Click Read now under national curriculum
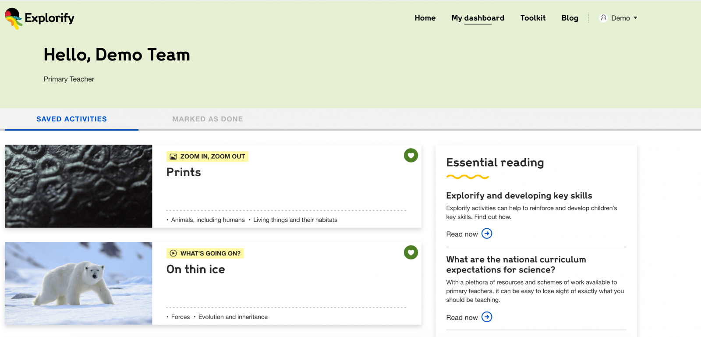Image resolution: width=701 pixels, height=337 pixels. tap(462, 317)
